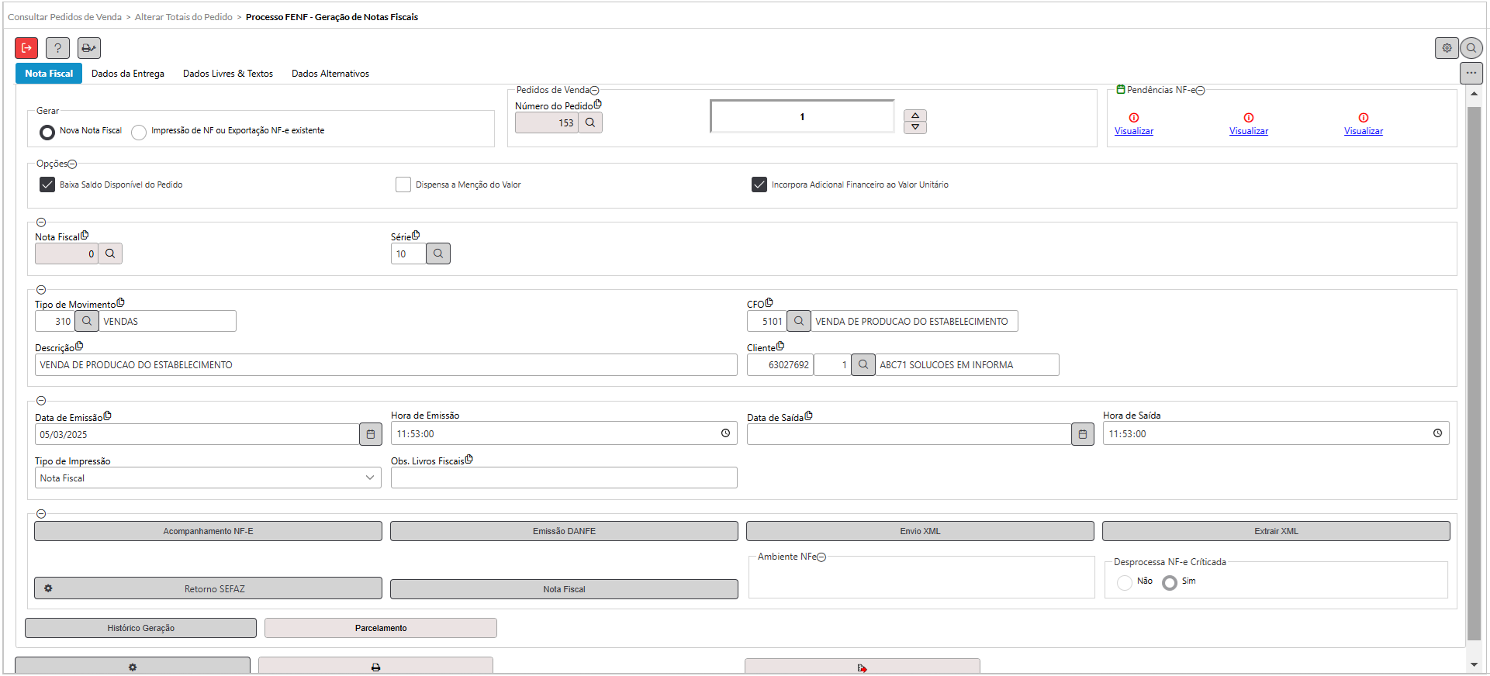The height and width of the screenshot is (676, 1490).
Task: Click the red exit icon in toolbar
Action: point(26,48)
